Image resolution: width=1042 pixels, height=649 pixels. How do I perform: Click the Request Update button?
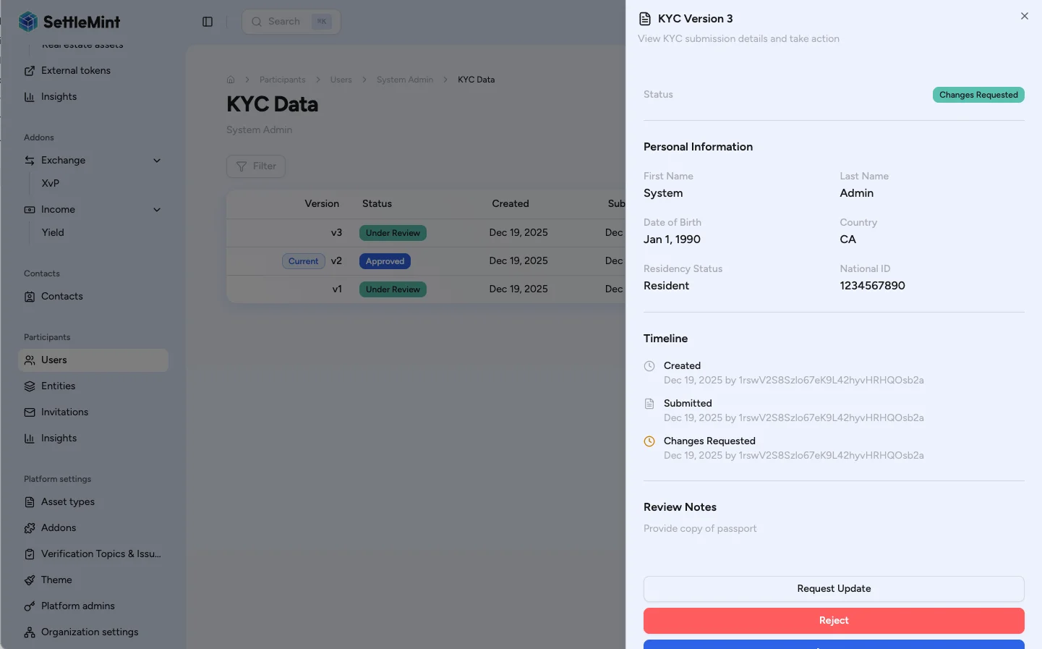coord(833,588)
